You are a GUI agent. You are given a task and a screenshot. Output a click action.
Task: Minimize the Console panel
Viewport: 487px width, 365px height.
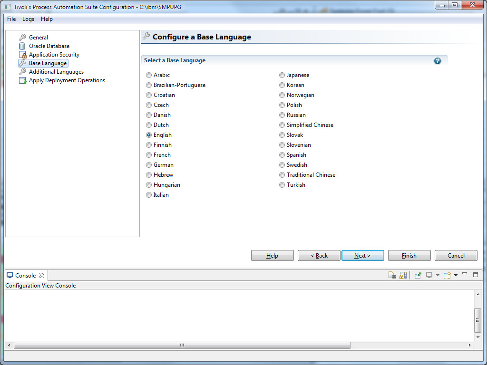tap(465, 273)
